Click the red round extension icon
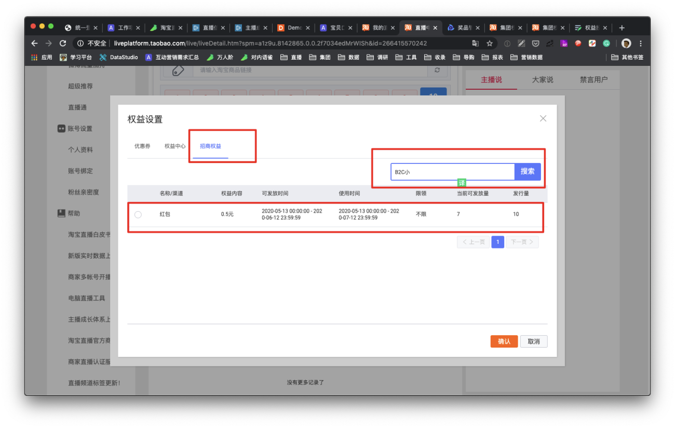The image size is (675, 428). 578,44
